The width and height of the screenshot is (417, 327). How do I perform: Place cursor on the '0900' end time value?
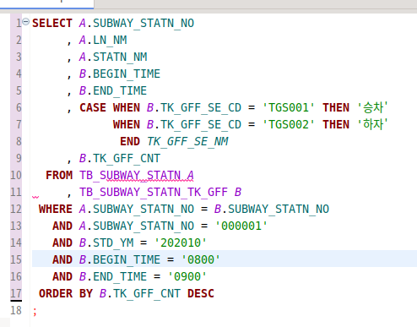pos(187,276)
